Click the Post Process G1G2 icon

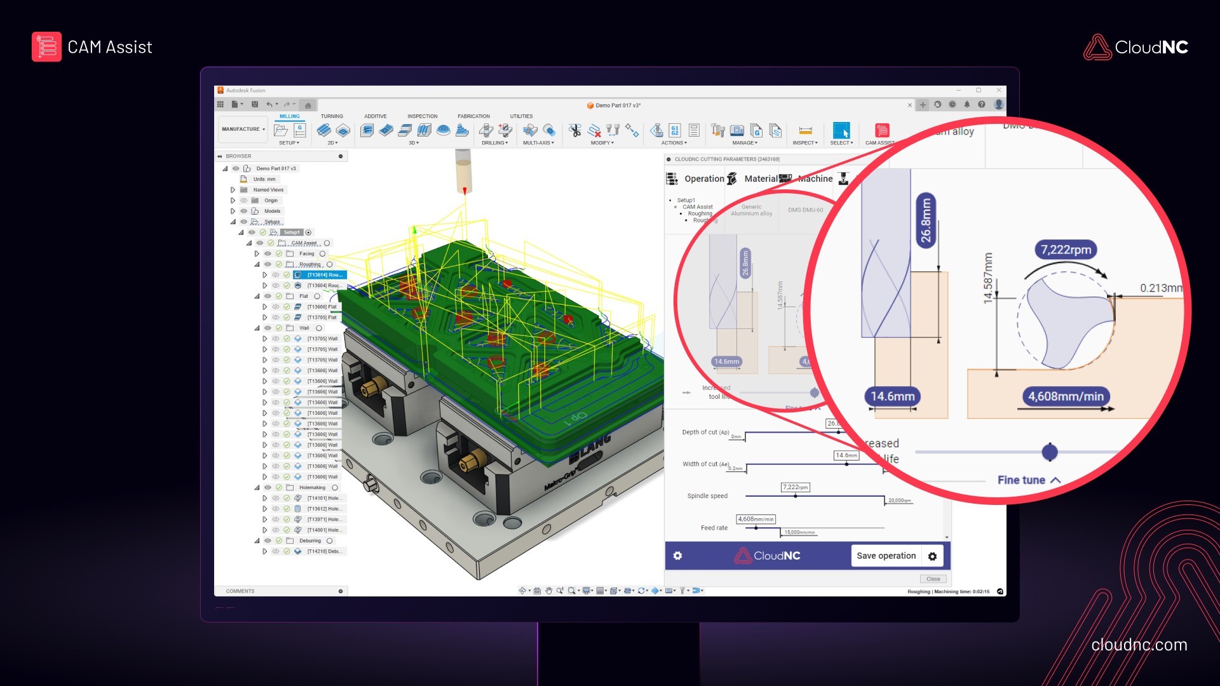coord(675,130)
